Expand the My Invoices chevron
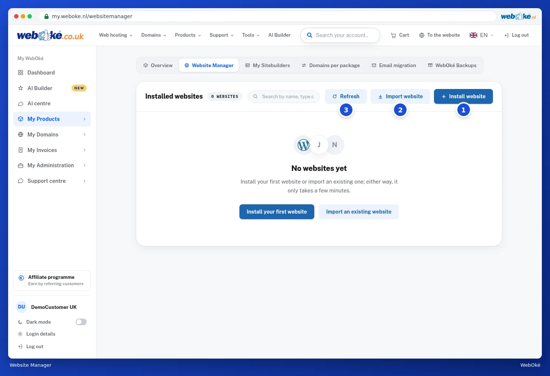 [85, 150]
